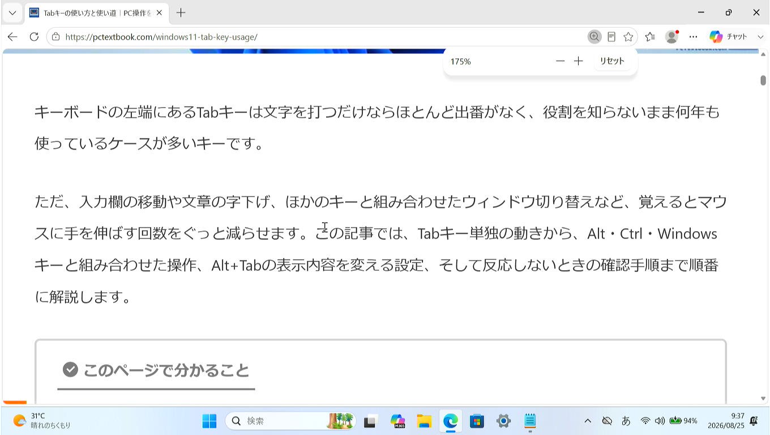The height and width of the screenshot is (435, 770).
Task: Open Edge settings and more menu
Action: tap(694, 37)
